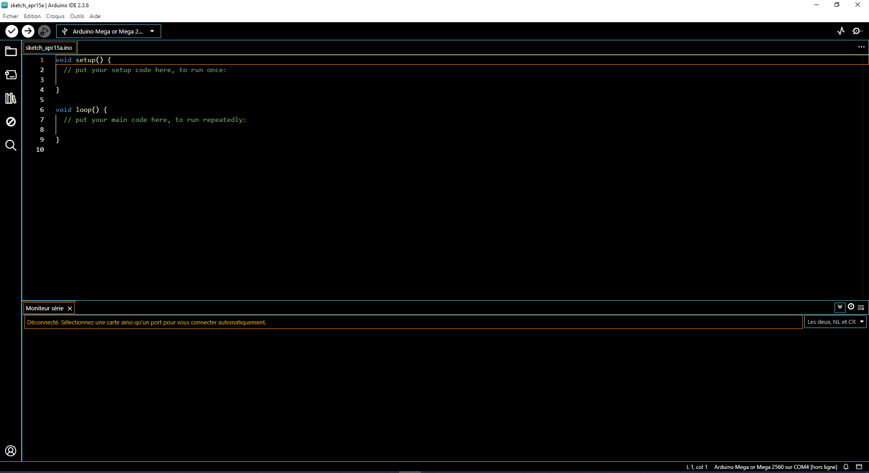Screen dimensions: 869x473
Task: Open the Outils menu
Action: click(77, 16)
